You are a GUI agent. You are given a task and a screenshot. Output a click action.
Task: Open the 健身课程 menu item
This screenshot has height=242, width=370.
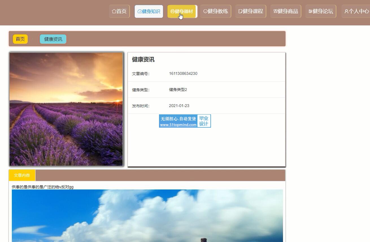pos(251,11)
